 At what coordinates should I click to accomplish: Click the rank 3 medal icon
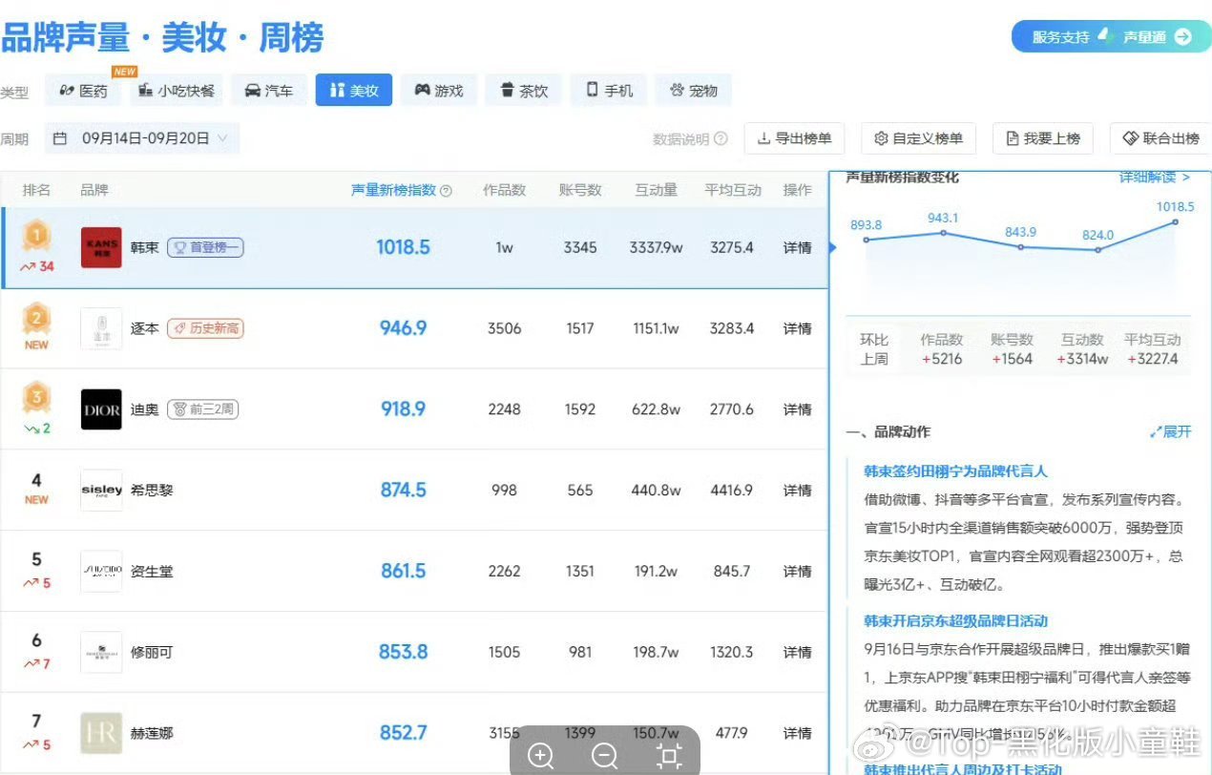click(36, 398)
